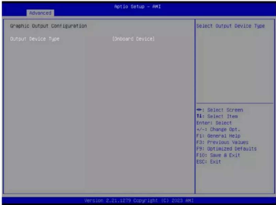Open the Onboard Device option value
This screenshot has height=205, width=276.
pyautogui.click(x=133, y=39)
